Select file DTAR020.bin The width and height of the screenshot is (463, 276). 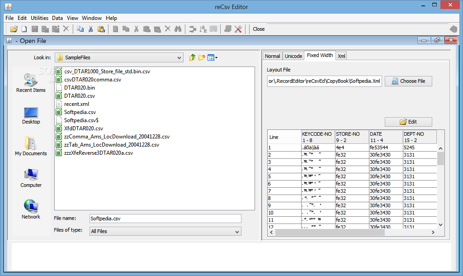80,88
